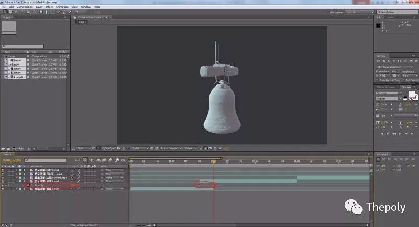Click the Comp 1 breadcrumb button in viewer
This screenshot has width=419, height=227.
82,22
